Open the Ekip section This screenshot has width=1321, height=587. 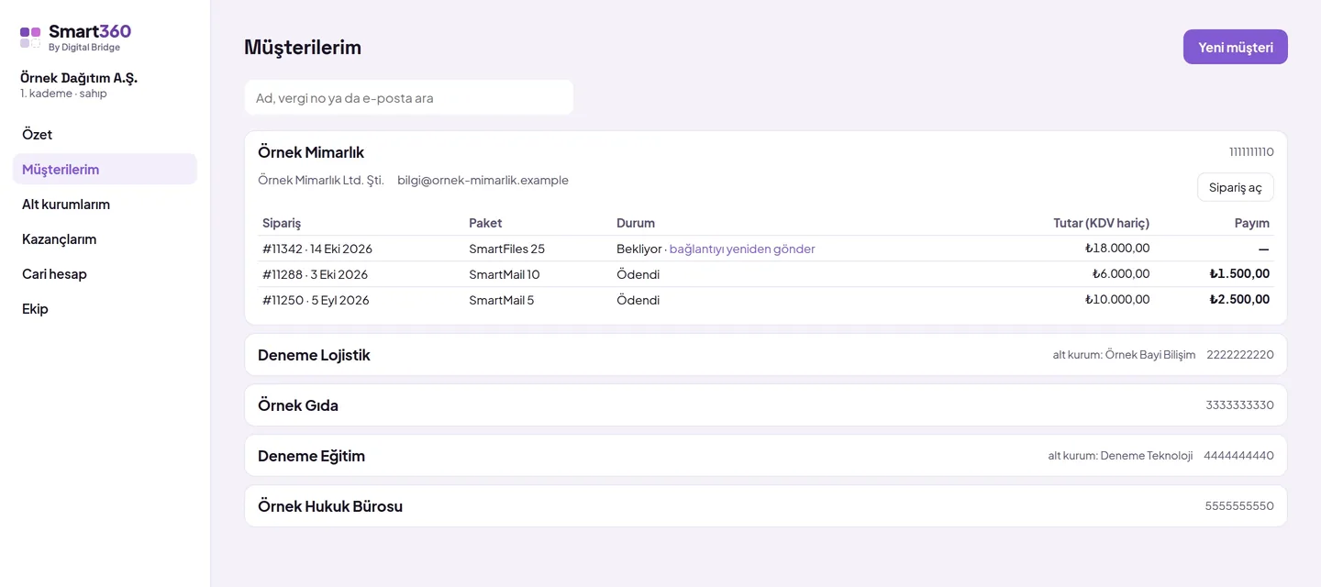point(105,308)
